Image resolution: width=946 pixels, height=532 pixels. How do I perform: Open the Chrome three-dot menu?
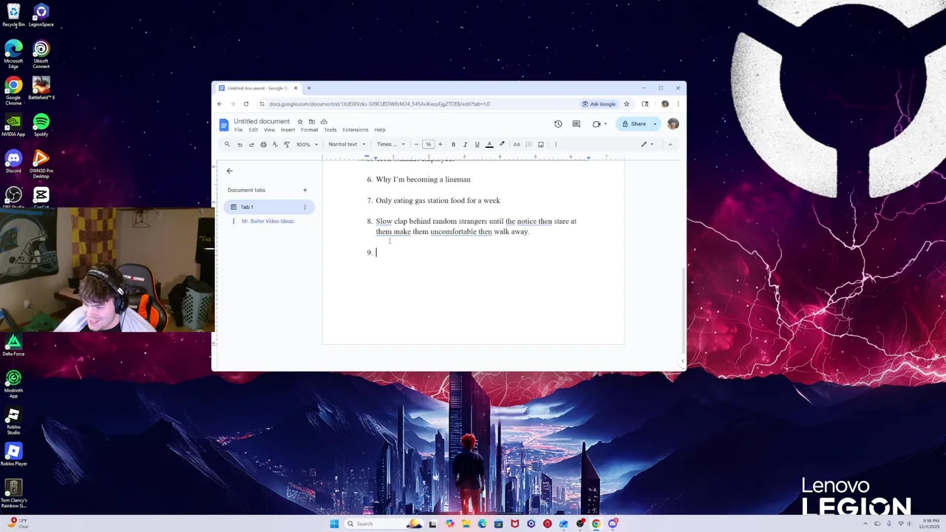point(678,103)
